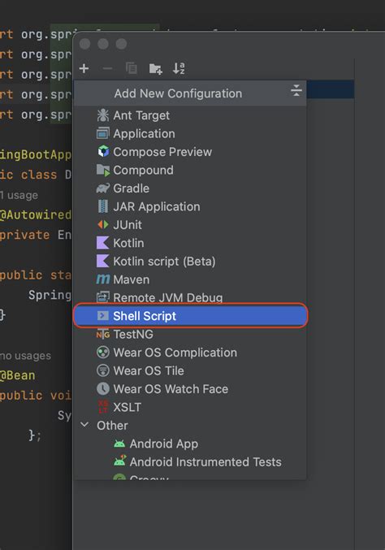Screen dimensions: 385x550
Task: Click the Maven m icon
Action: (x=102, y=279)
